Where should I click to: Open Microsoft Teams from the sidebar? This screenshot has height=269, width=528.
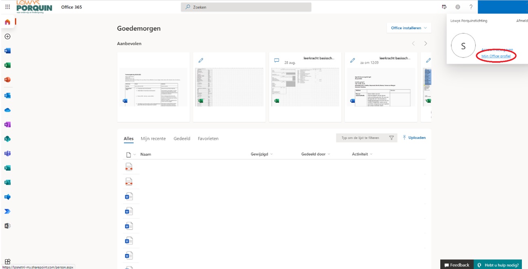point(7,154)
